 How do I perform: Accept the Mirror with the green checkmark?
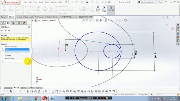[2, 31]
